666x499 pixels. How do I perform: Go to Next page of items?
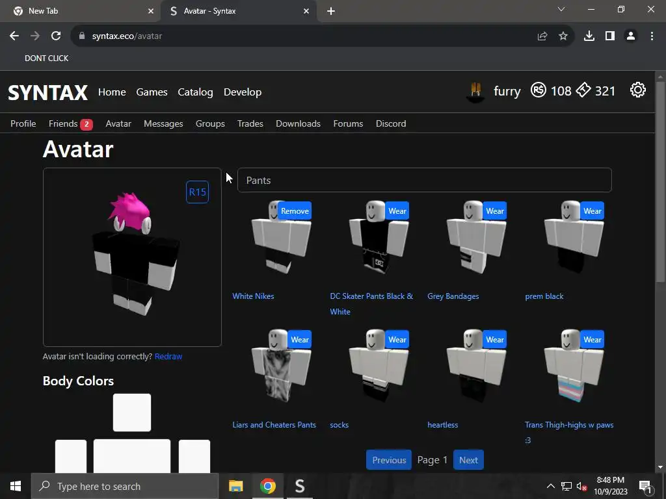pos(468,460)
